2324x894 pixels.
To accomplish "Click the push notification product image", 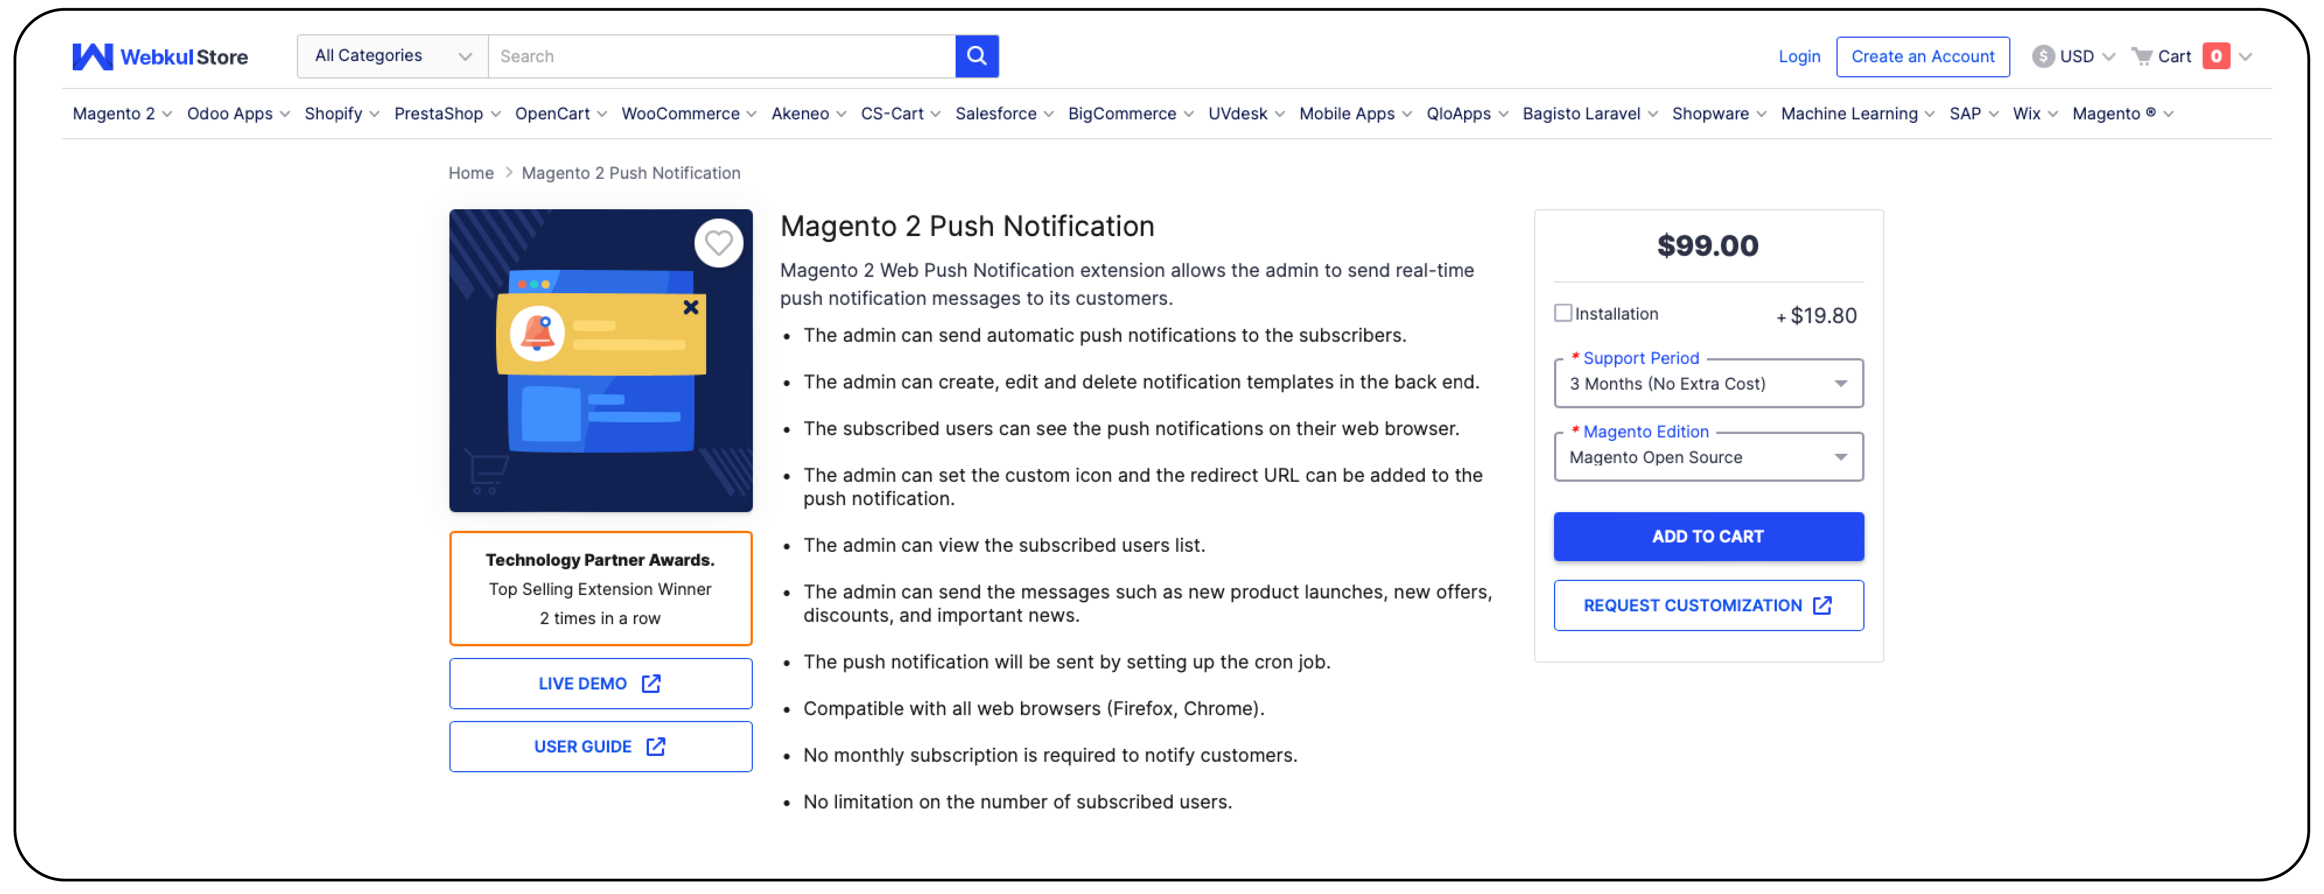I will [600, 361].
